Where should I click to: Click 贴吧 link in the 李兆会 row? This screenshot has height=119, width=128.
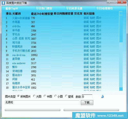pos(92,34)
